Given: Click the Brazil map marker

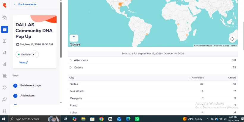Looking at the screenshot, I should (147, 34).
